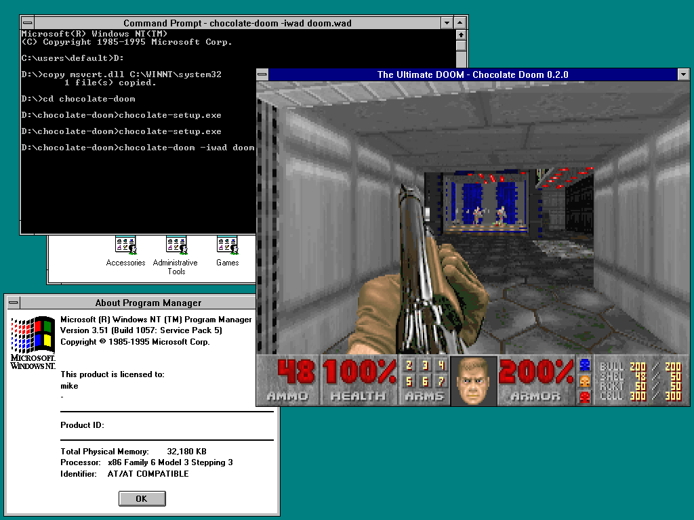Viewport: 694px width, 520px height.
Task: Open the Command Prompt control menu box
Action: coord(27,23)
